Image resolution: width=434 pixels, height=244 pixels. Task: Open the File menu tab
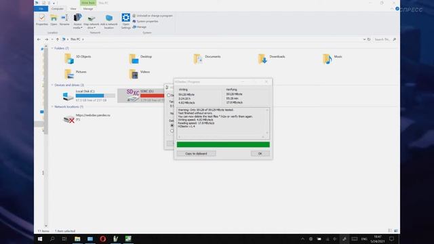41,9
